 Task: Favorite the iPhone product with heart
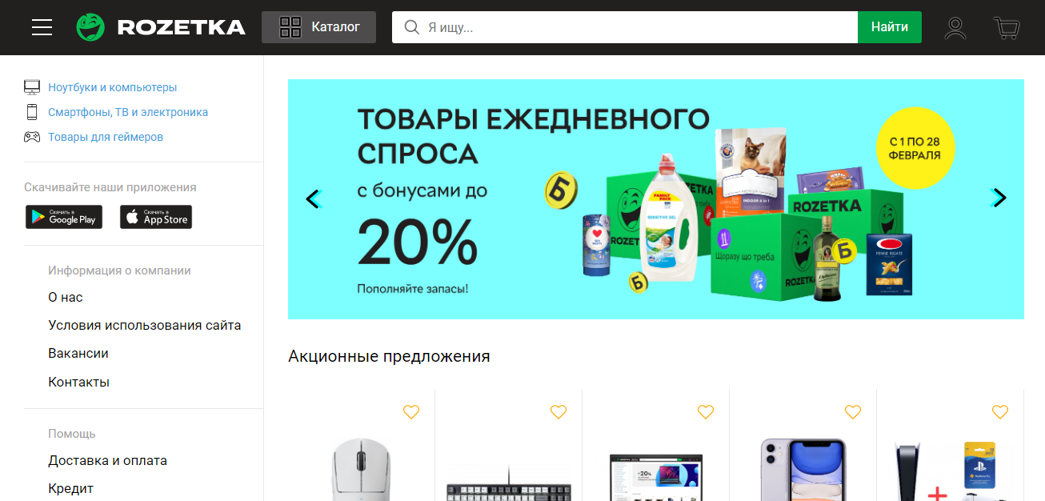click(853, 412)
